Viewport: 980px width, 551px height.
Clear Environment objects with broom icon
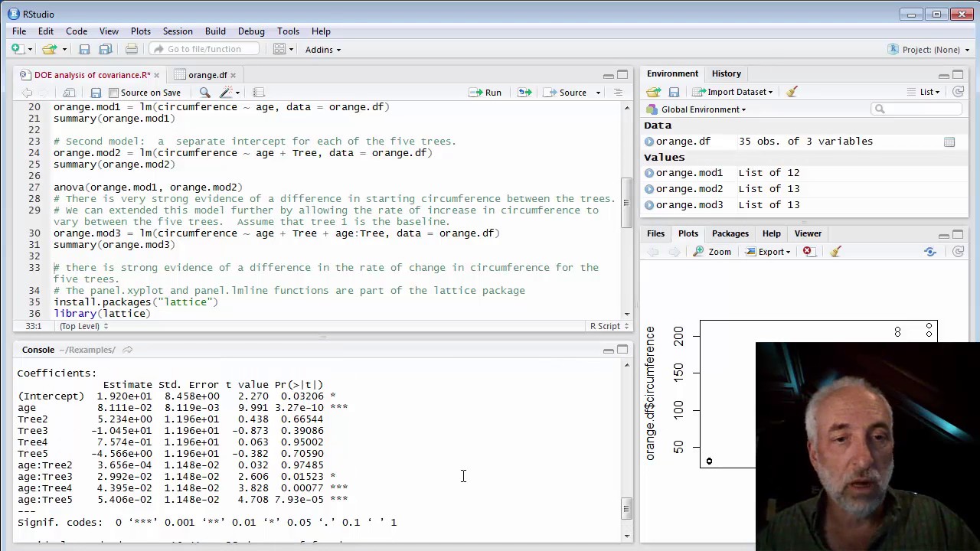[792, 92]
